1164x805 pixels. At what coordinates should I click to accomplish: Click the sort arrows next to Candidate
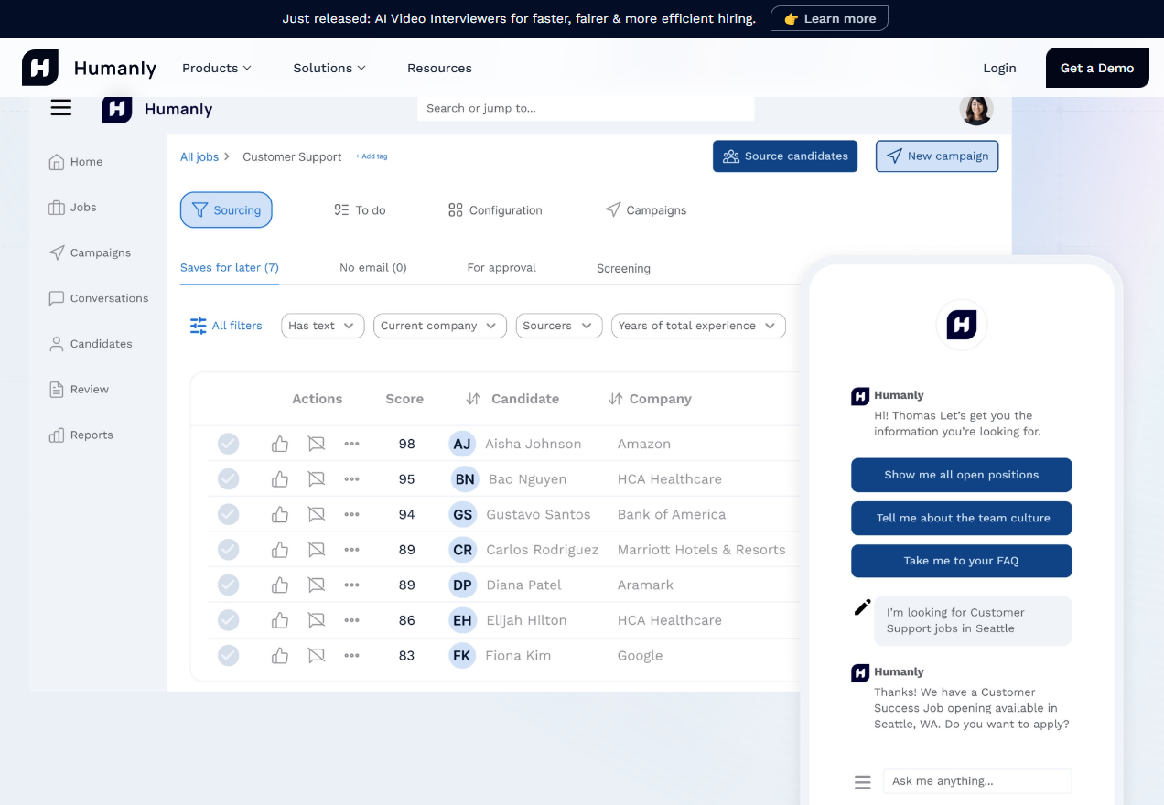tap(473, 399)
